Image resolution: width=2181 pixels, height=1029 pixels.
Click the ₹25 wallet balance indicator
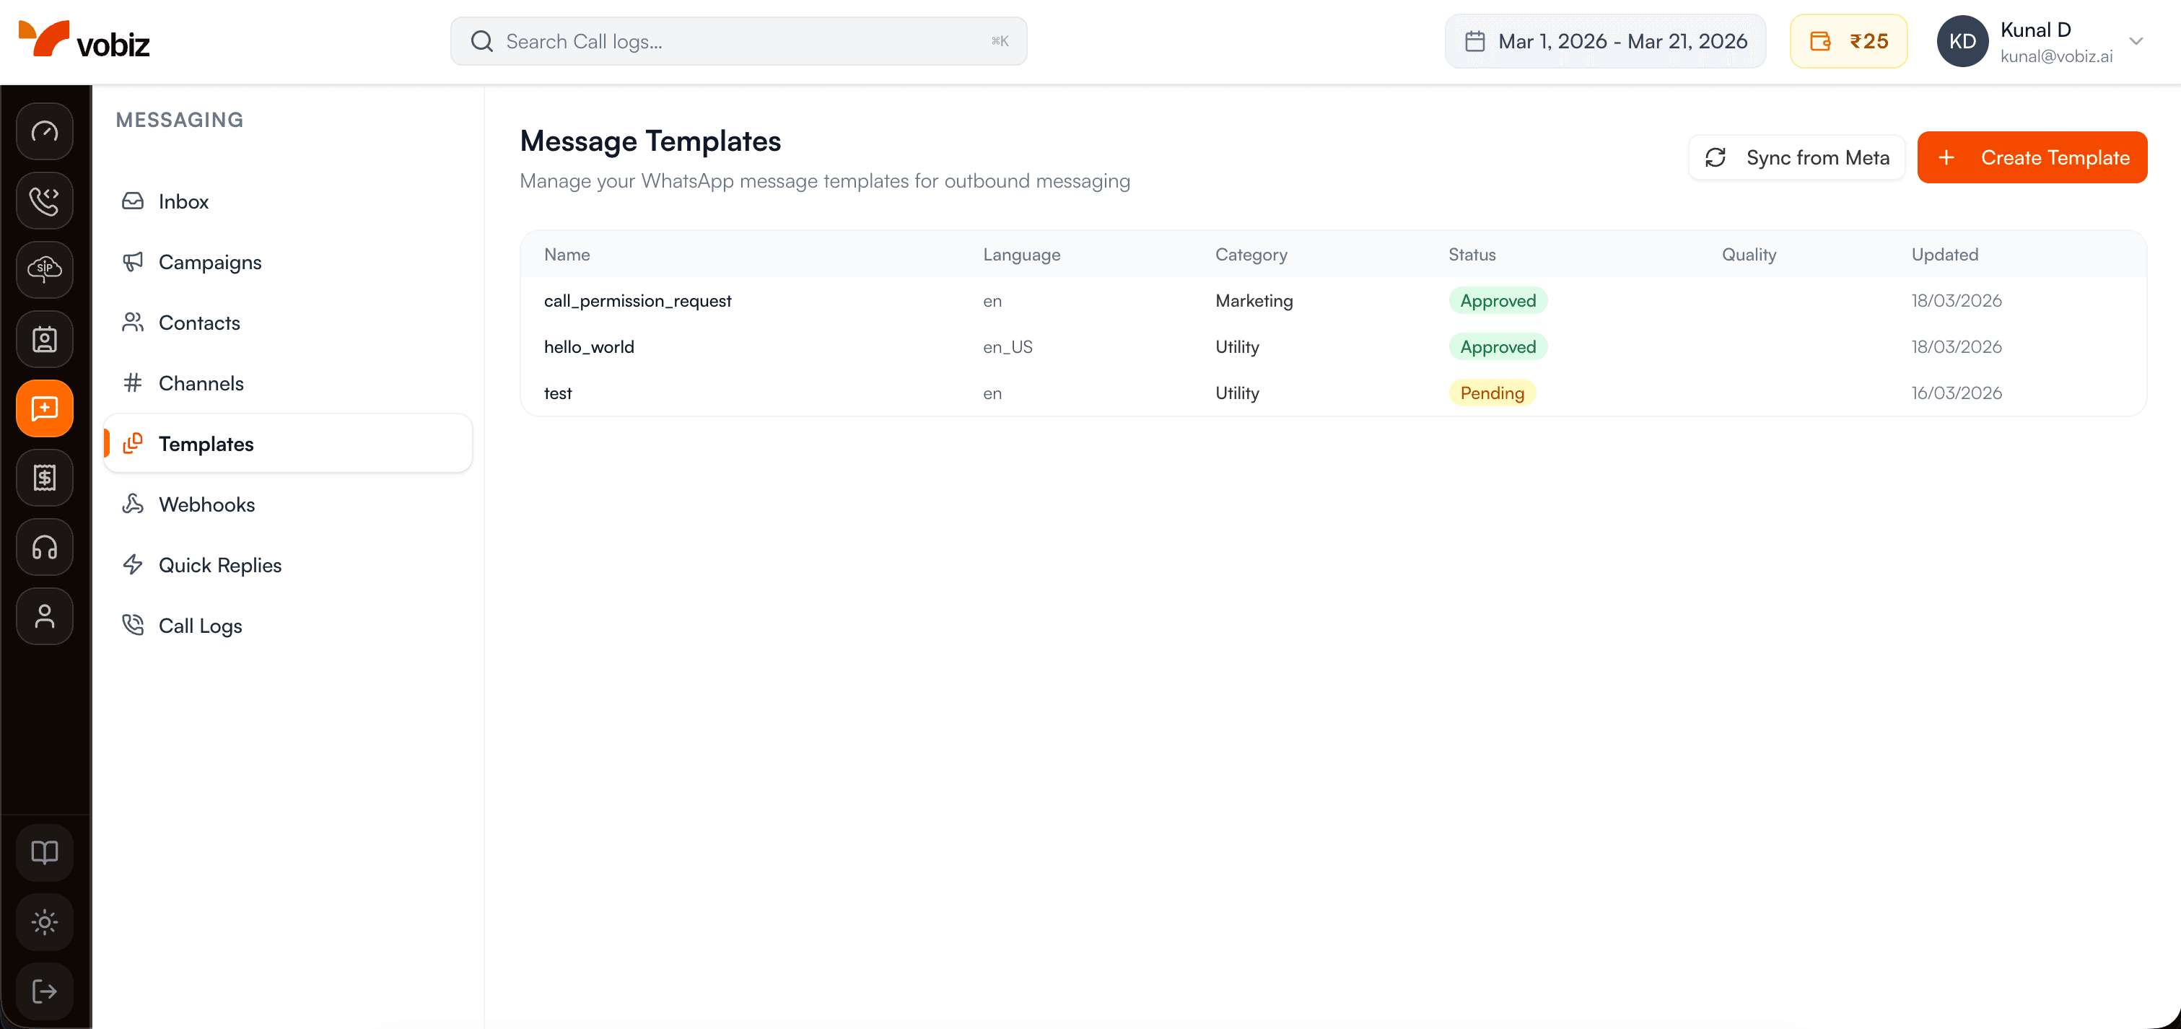(x=1848, y=40)
